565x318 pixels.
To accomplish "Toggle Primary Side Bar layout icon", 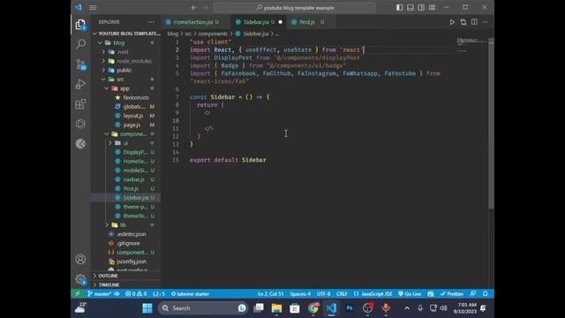I will (399, 8).
